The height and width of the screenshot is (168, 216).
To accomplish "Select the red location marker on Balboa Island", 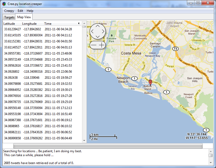I will [x=150, y=82].
